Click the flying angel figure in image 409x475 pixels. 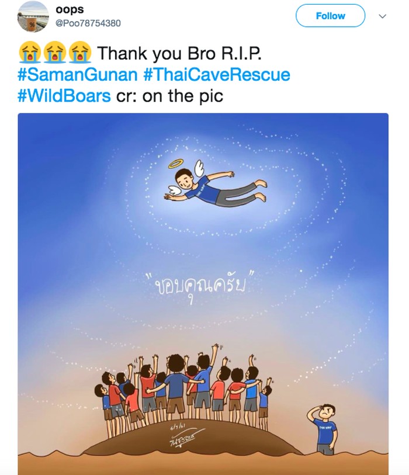coord(216,184)
